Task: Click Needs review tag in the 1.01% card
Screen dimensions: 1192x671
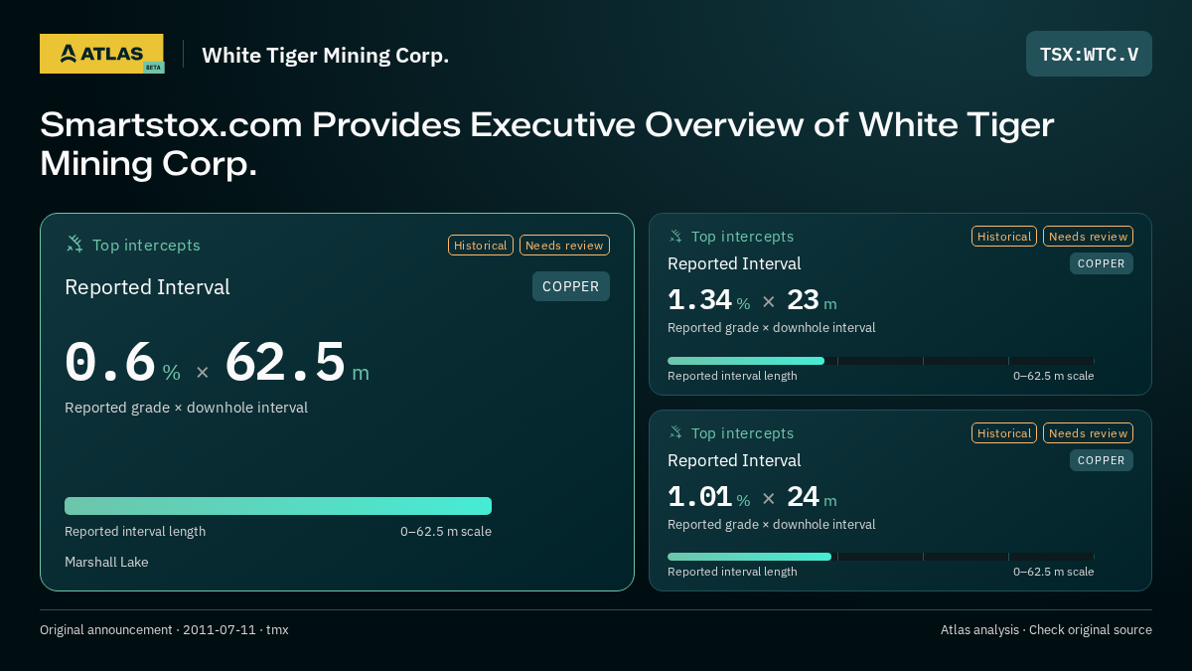Action: coord(1088,433)
